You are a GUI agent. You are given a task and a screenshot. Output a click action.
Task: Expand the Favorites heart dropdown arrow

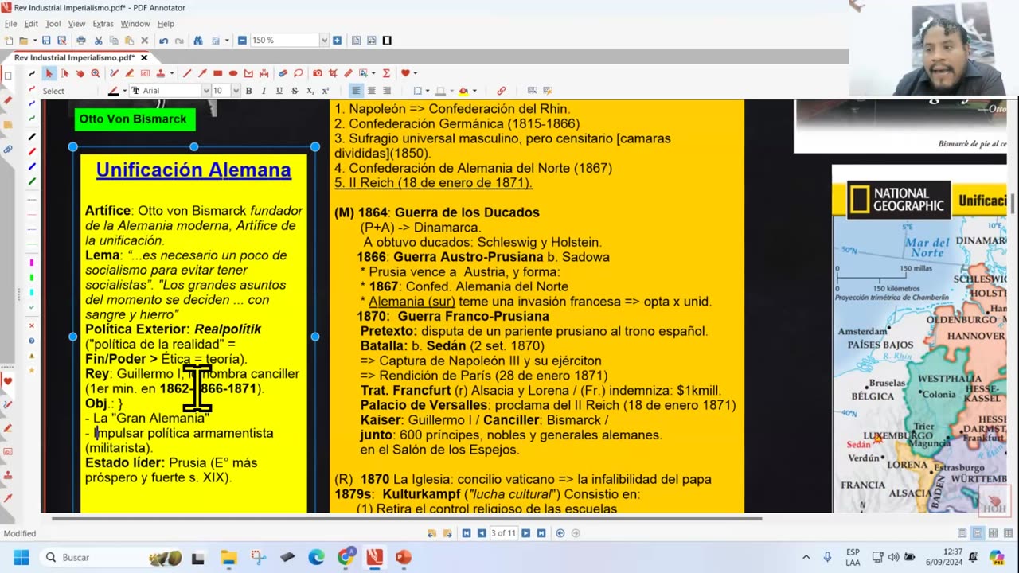pyautogui.click(x=416, y=73)
